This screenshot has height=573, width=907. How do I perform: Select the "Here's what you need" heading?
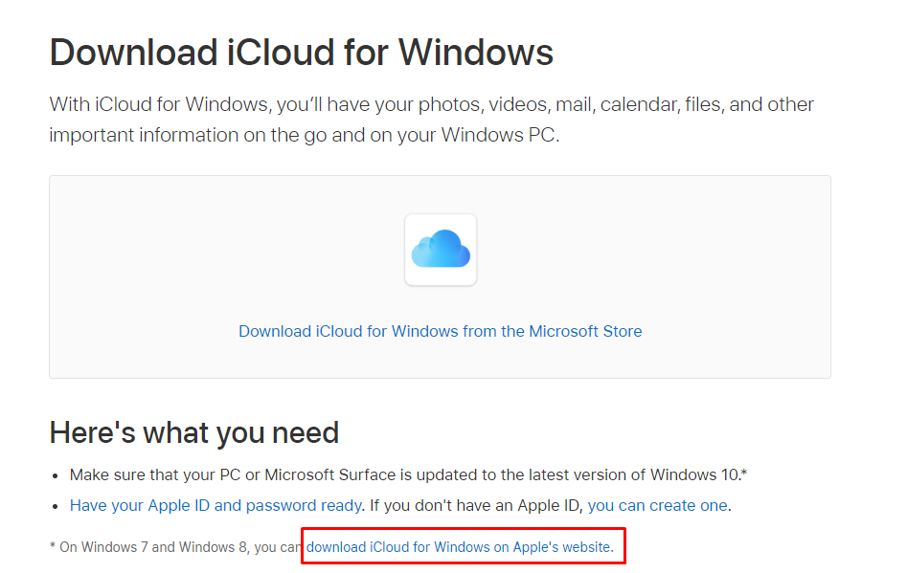(x=193, y=432)
